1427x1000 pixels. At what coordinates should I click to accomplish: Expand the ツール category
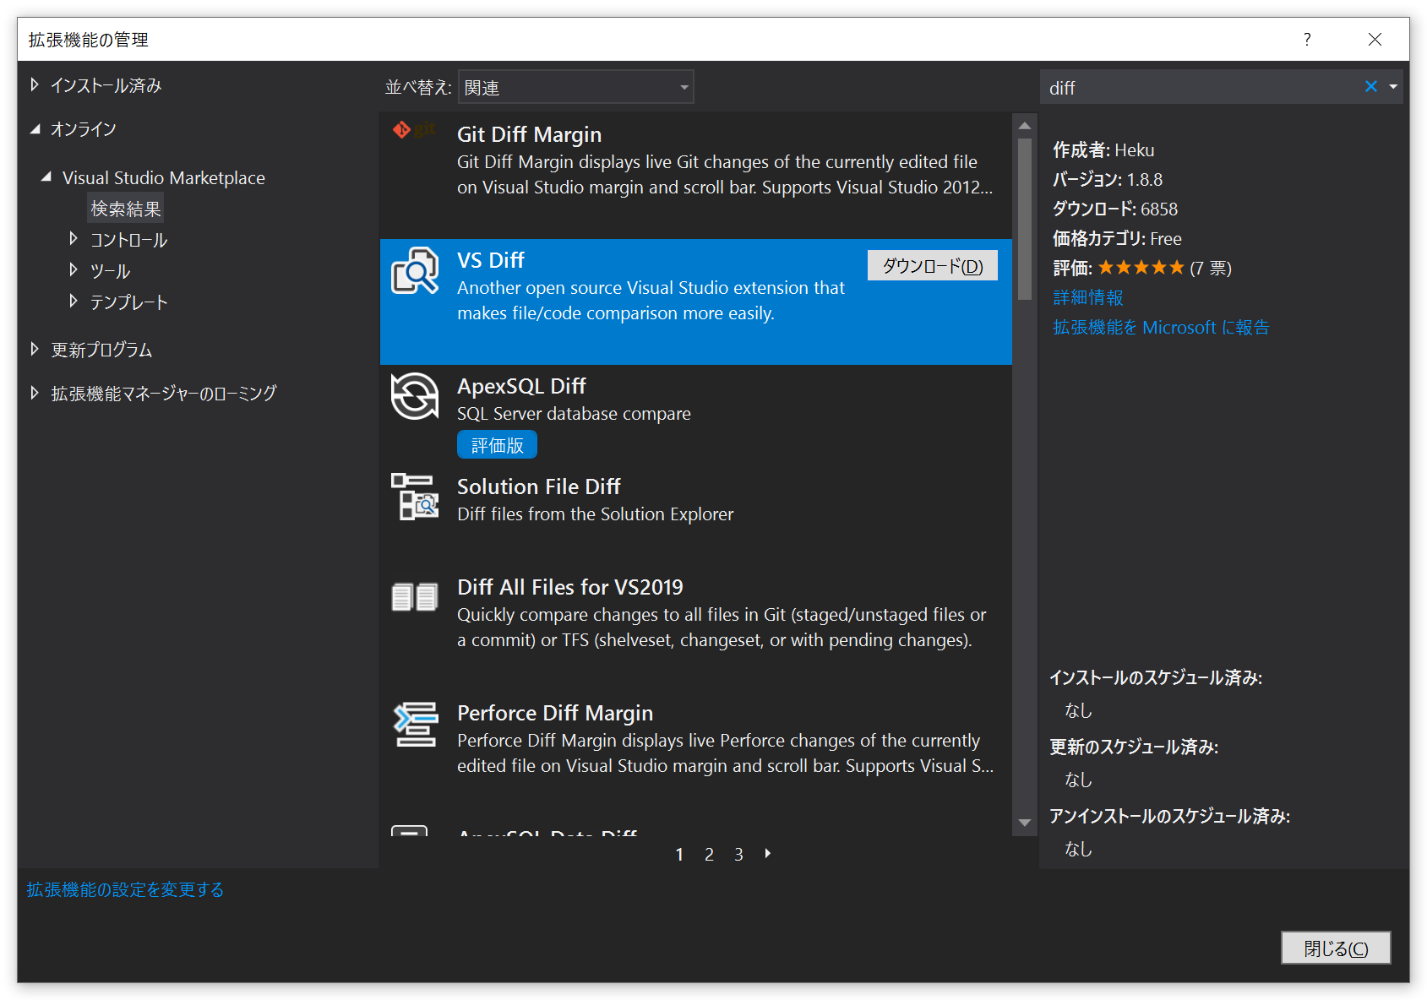[74, 270]
